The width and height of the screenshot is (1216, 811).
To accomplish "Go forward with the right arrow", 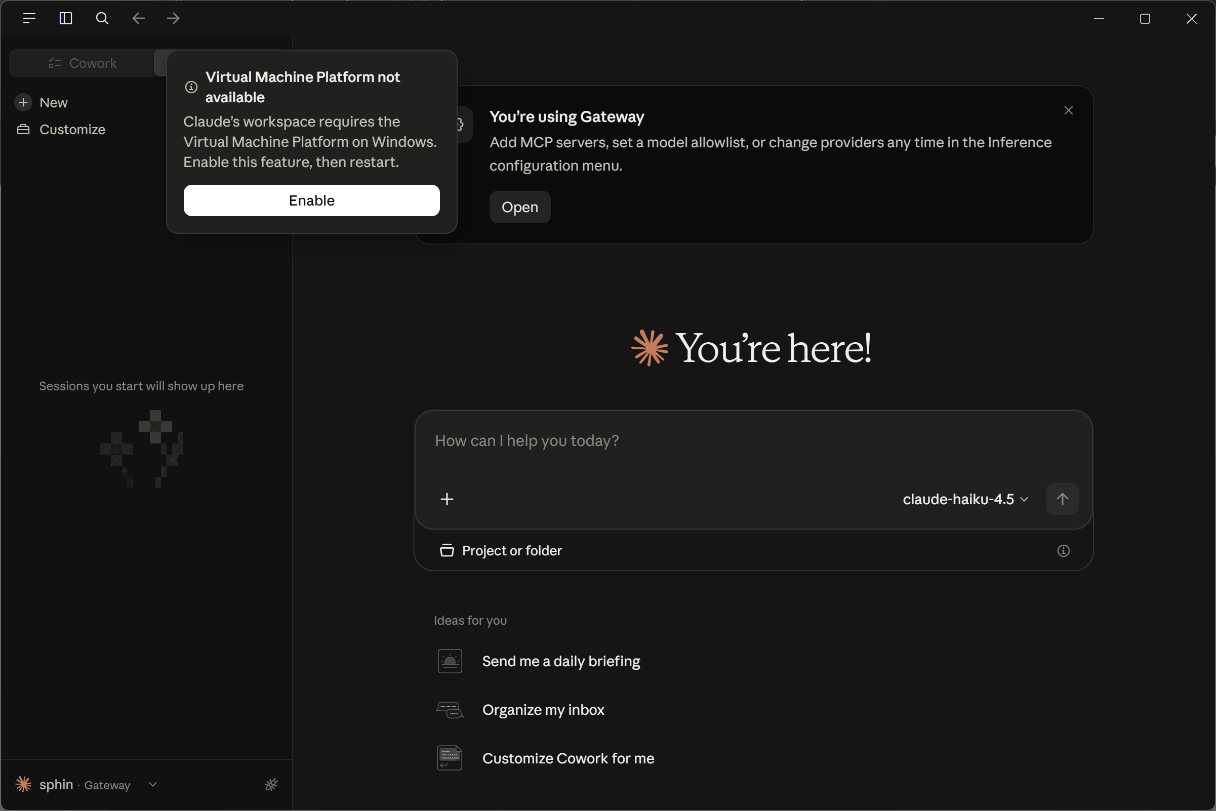I will (x=173, y=19).
